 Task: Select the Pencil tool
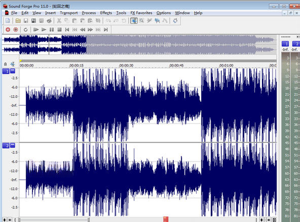149,20
